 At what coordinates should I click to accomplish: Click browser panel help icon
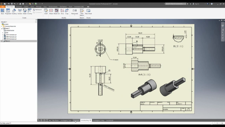36,22
